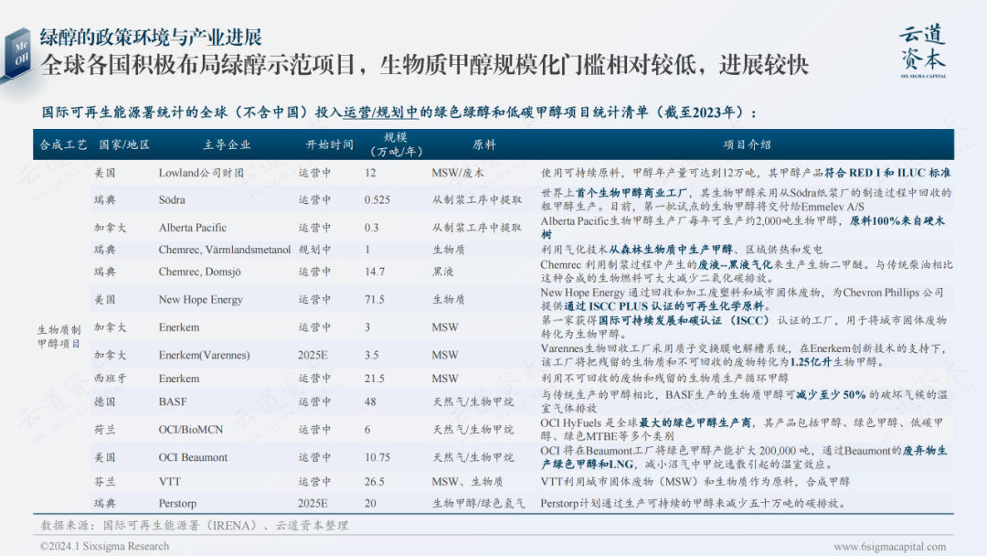
Task: Click the Lowland公司财团 cell
Action: click(x=201, y=173)
